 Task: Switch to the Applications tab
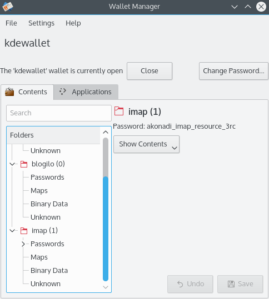[86, 92]
